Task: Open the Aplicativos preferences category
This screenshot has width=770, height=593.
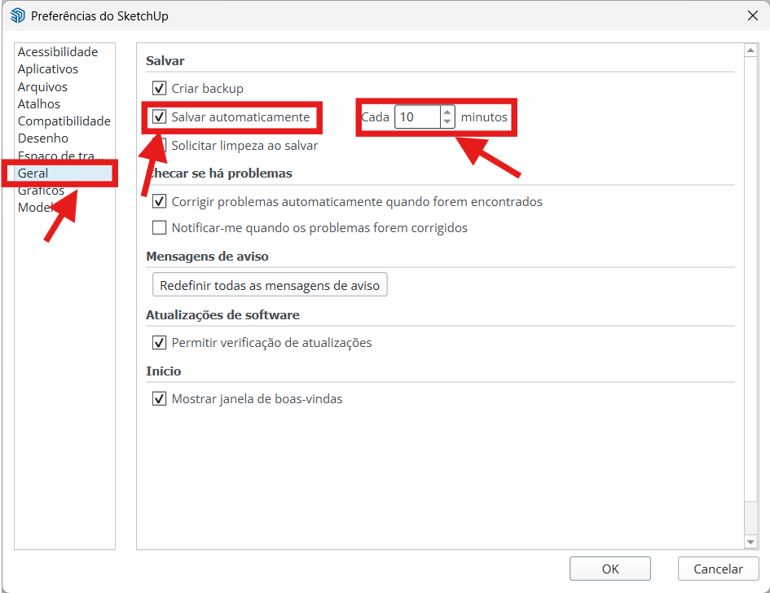Action: (x=48, y=69)
